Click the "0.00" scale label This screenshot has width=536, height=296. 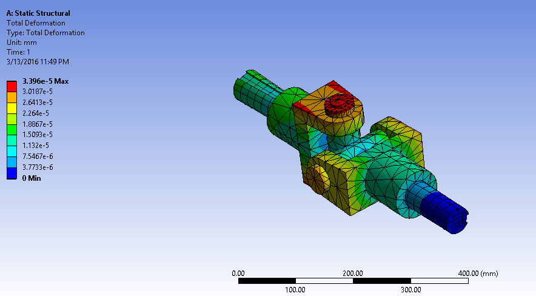tap(238, 274)
